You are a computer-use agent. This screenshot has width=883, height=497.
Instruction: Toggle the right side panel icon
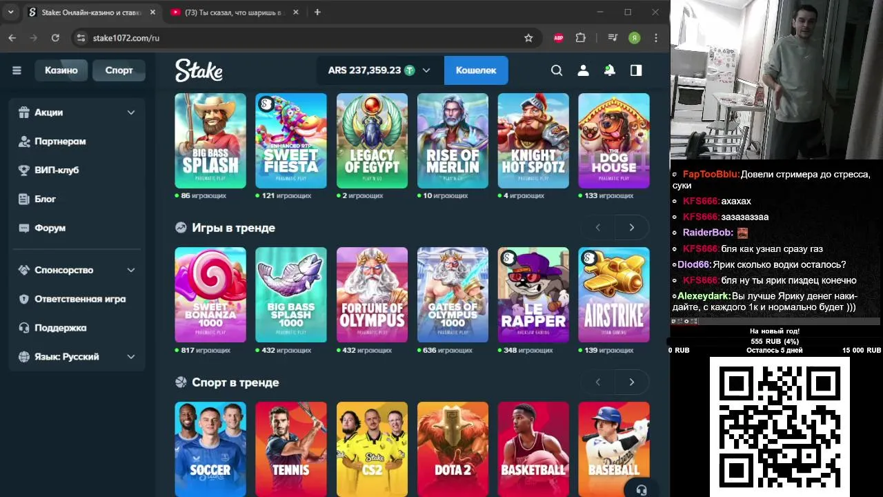pos(636,70)
